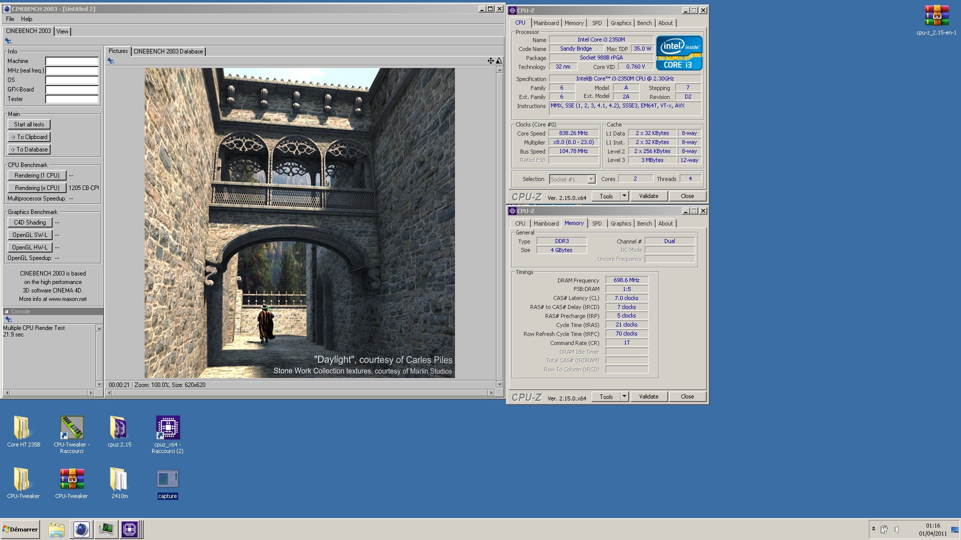Click the Windows Explorer taskbar icon
The width and height of the screenshot is (961, 540).
[57, 529]
